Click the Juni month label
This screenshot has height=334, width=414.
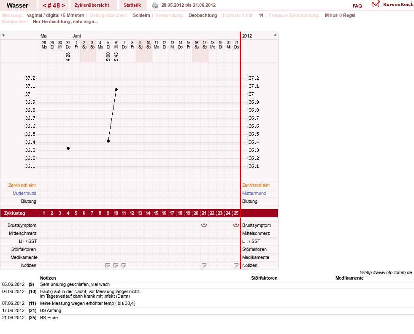(x=76, y=36)
